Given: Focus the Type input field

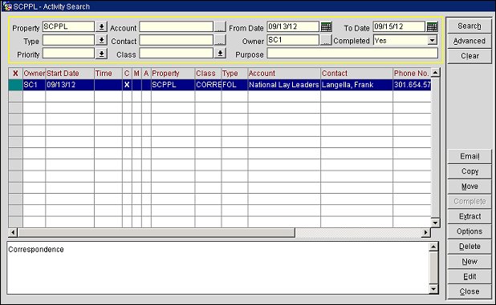Looking at the screenshot, I should click(x=68, y=40).
